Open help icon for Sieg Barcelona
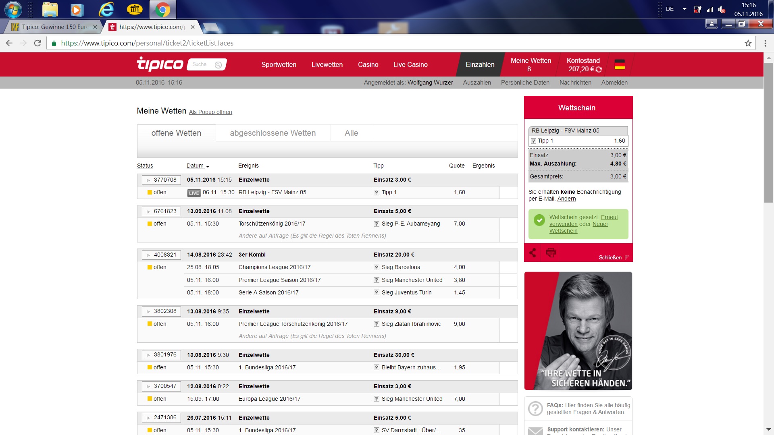 (376, 267)
